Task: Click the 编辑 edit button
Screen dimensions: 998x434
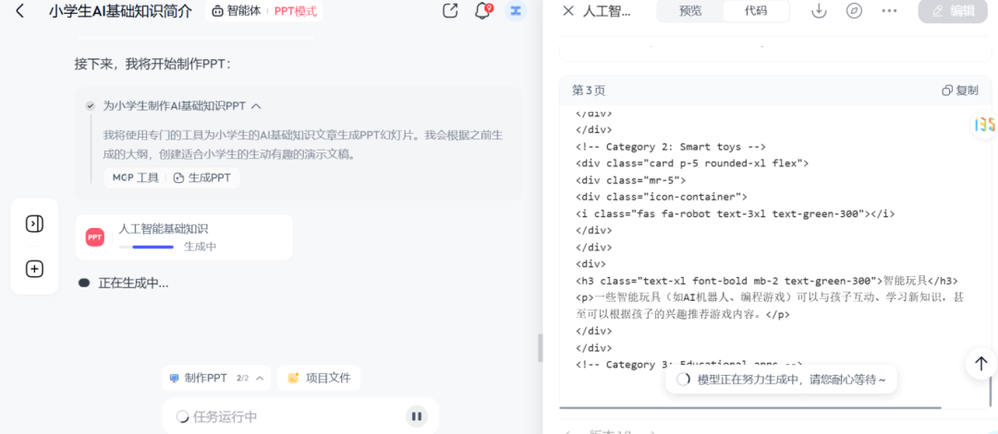Action: (953, 11)
